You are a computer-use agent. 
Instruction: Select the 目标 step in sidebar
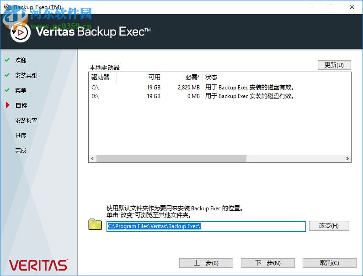click(21, 105)
